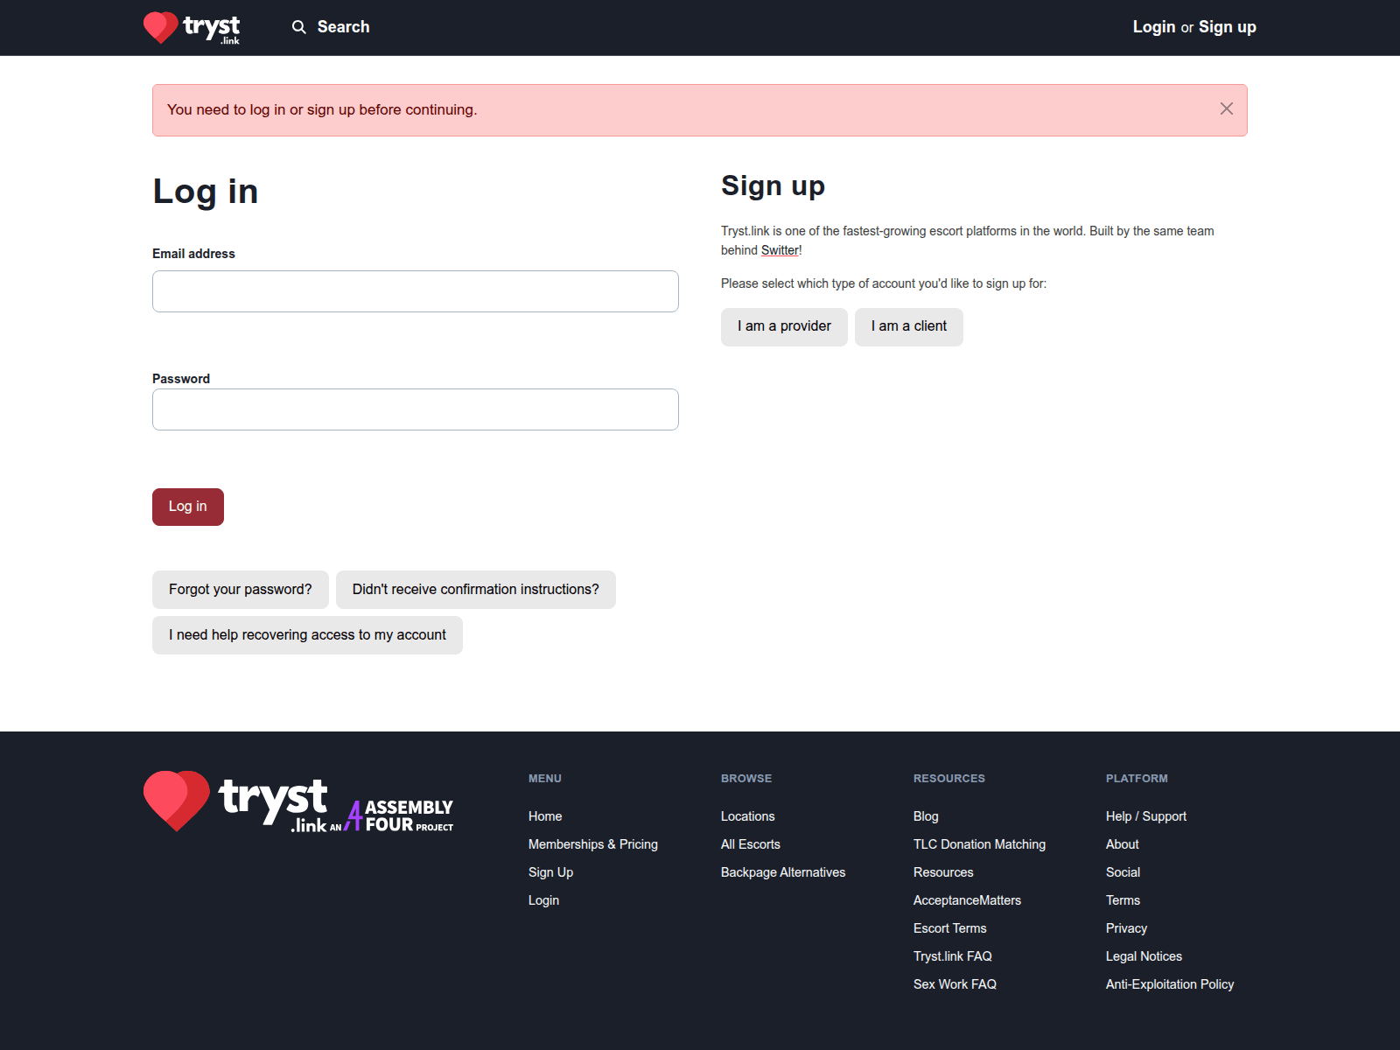Browse Locations in footer
Viewport: 1400px width, 1050px height.
[x=748, y=816]
